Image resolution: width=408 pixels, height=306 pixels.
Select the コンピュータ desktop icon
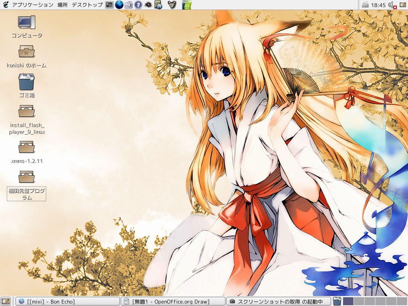pyautogui.click(x=27, y=22)
